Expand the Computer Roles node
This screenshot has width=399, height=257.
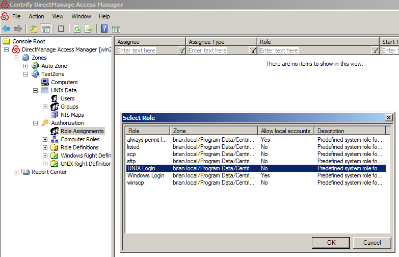tap(45, 139)
